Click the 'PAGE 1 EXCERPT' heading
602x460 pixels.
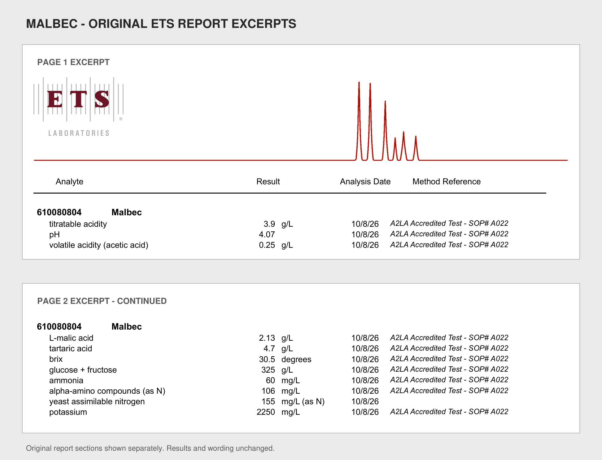point(73,62)
